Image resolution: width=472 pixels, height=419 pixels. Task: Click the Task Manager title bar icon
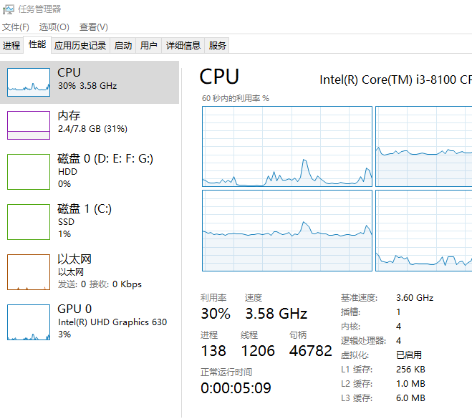point(9,9)
